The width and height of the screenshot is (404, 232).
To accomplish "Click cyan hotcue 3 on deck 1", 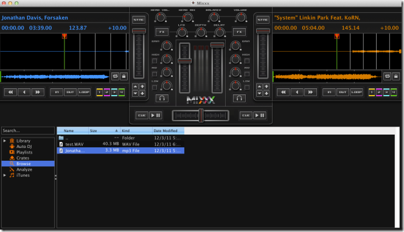I will tap(114, 92).
